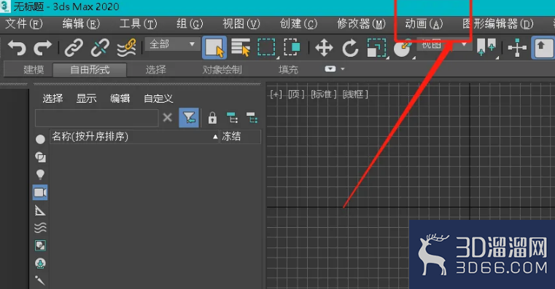Image resolution: width=555 pixels, height=289 pixels.
Task: Open the 视图 reference coordinate dropdown arrow
Action: (464, 44)
